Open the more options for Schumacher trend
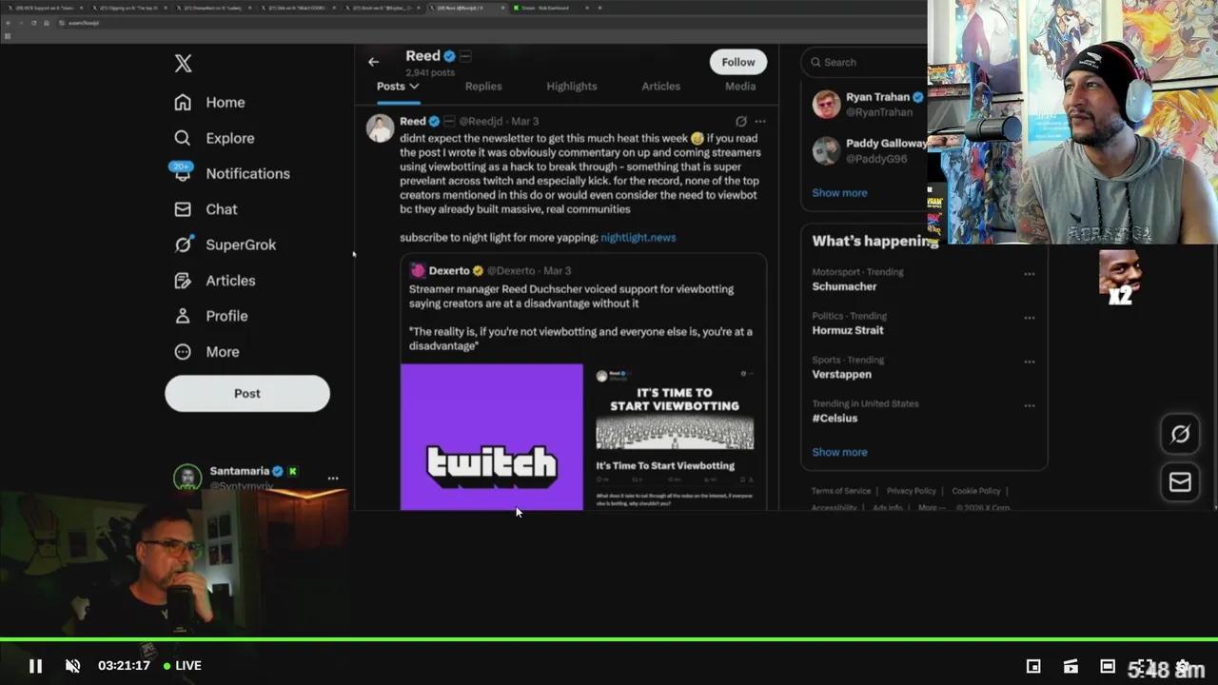 click(1029, 274)
